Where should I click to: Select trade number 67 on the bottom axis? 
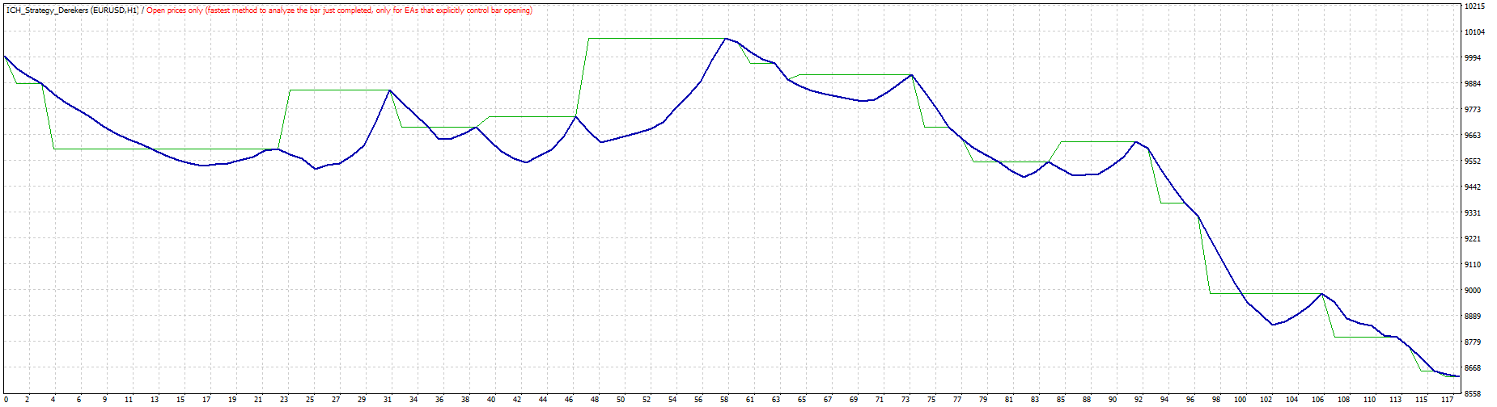tap(828, 400)
